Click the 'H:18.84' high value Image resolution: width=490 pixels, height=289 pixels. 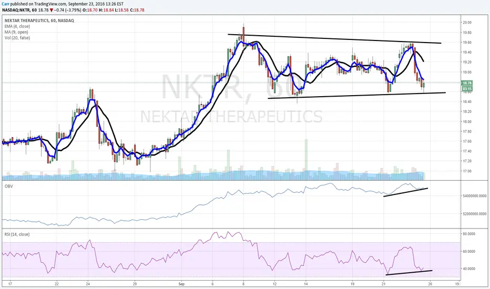coord(106,10)
